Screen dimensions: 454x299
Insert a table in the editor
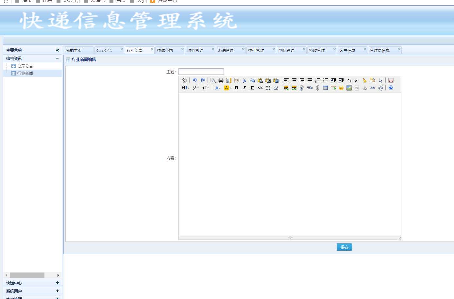[x=326, y=88]
